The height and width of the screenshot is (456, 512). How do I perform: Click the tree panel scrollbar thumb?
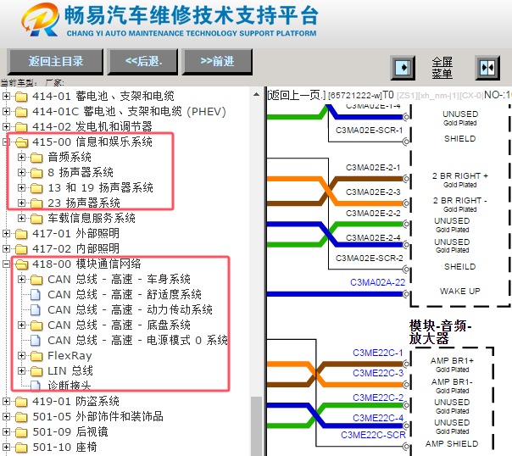pos(256,426)
